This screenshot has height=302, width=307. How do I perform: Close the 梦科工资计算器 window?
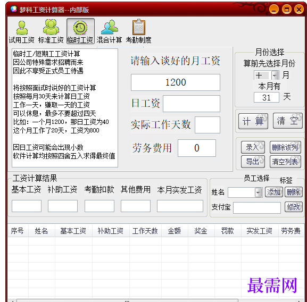[299, 10]
